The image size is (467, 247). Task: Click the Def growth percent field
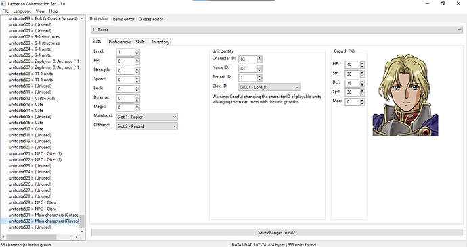click(x=353, y=83)
